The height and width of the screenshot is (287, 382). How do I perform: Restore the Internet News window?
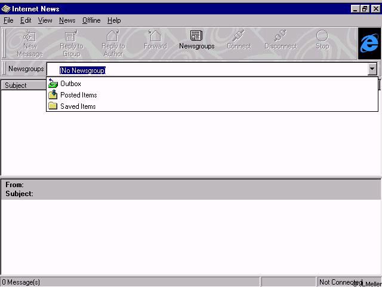(x=365, y=9)
